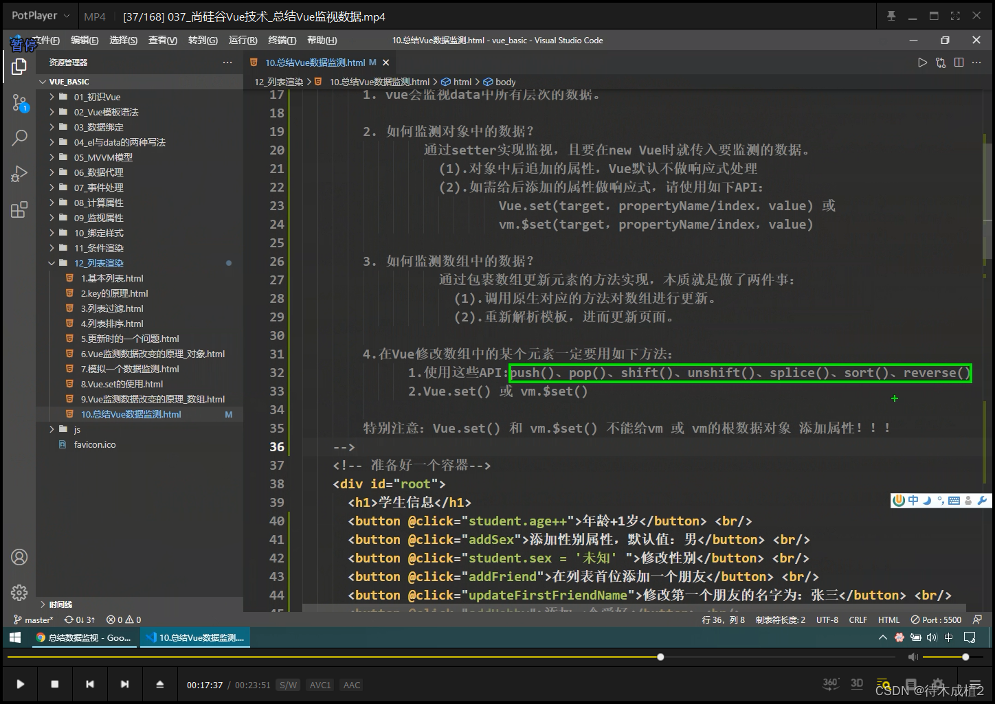Open the 选择(S) menu
This screenshot has height=704, width=995.
[123, 41]
